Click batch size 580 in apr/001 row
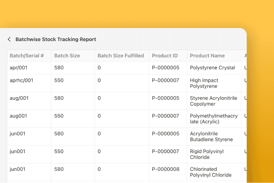Viewport: 274px width, 183px height. [x=59, y=68]
